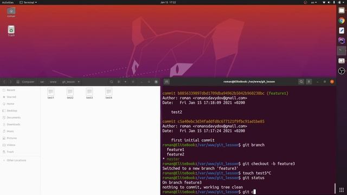The height and width of the screenshot is (195, 347).
Task: Open Desktop in Files sidebar
Action: tap(12, 110)
